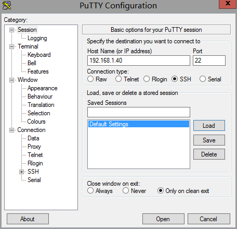Click the Saved Sessions name field
The image size is (237, 229).
coord(139,112)
